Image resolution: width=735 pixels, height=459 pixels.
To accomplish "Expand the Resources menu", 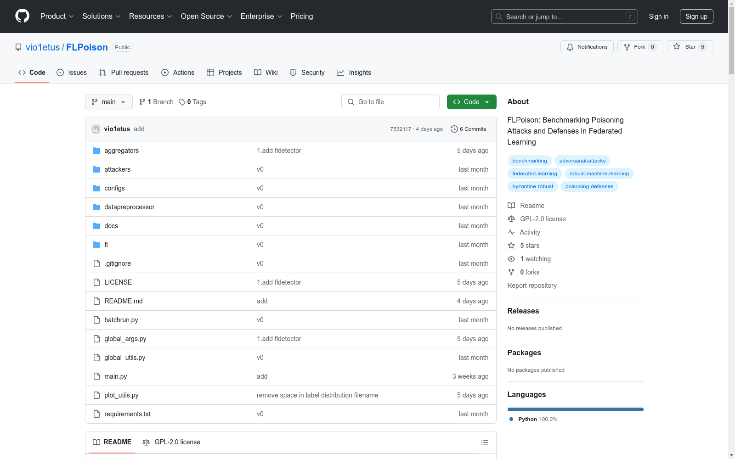I will point(151,17).
